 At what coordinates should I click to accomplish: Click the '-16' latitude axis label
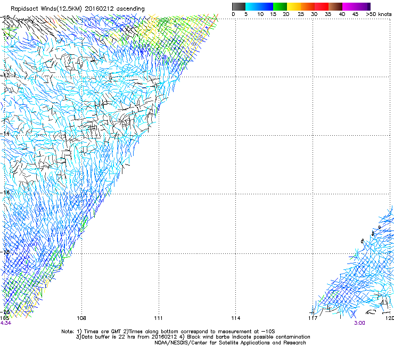pos(5,193)
